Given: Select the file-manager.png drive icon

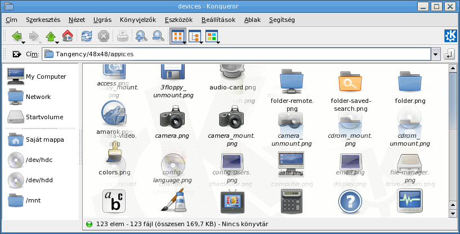Looking at the screenshot, I should coord(410,164).
